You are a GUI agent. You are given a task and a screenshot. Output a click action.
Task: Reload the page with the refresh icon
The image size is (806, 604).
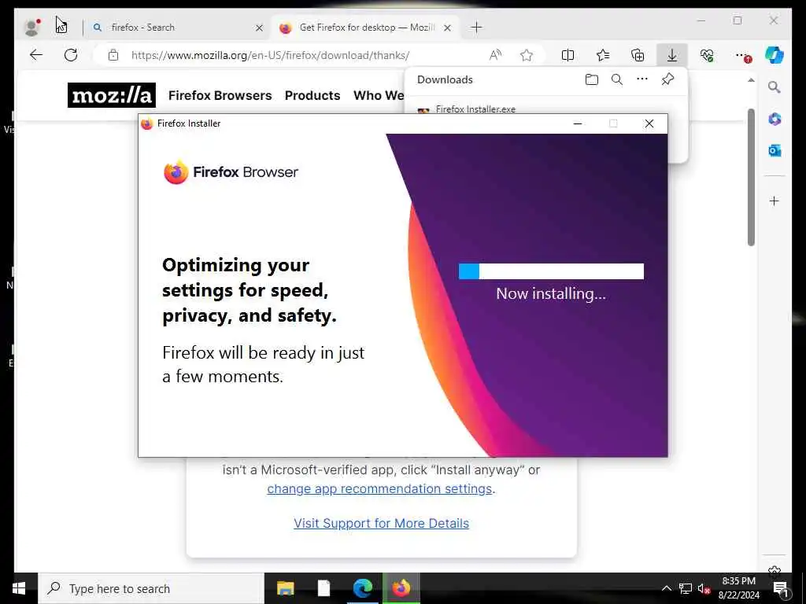coord(71,55)
